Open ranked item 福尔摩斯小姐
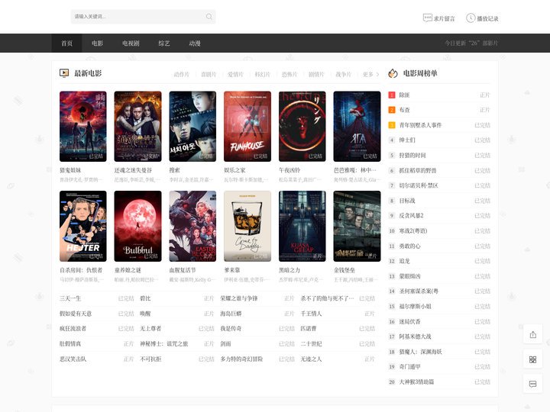550x412 pixels. pos(415,306)
